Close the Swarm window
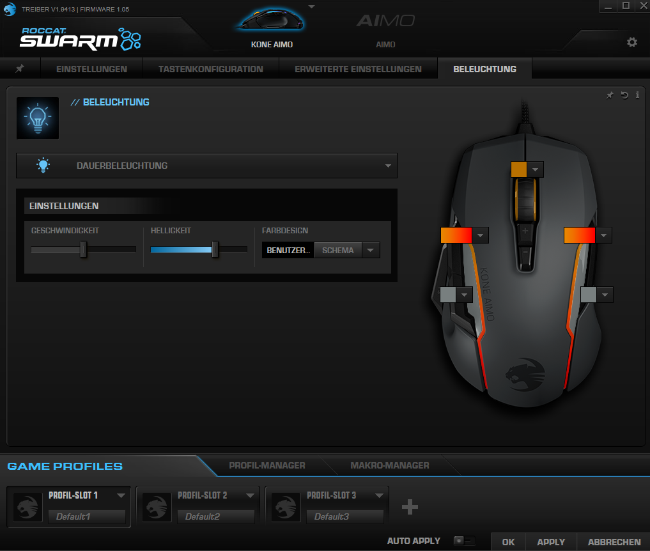 point(643,6)
